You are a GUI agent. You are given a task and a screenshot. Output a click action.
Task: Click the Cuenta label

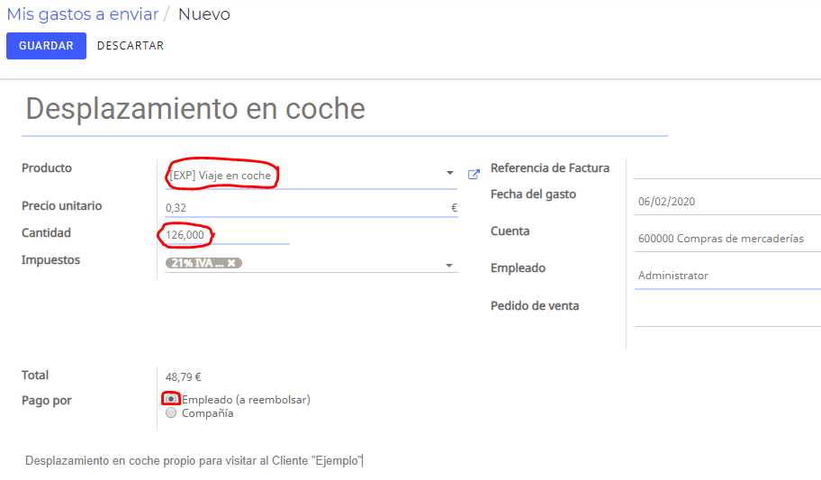[x=510, y=231]
